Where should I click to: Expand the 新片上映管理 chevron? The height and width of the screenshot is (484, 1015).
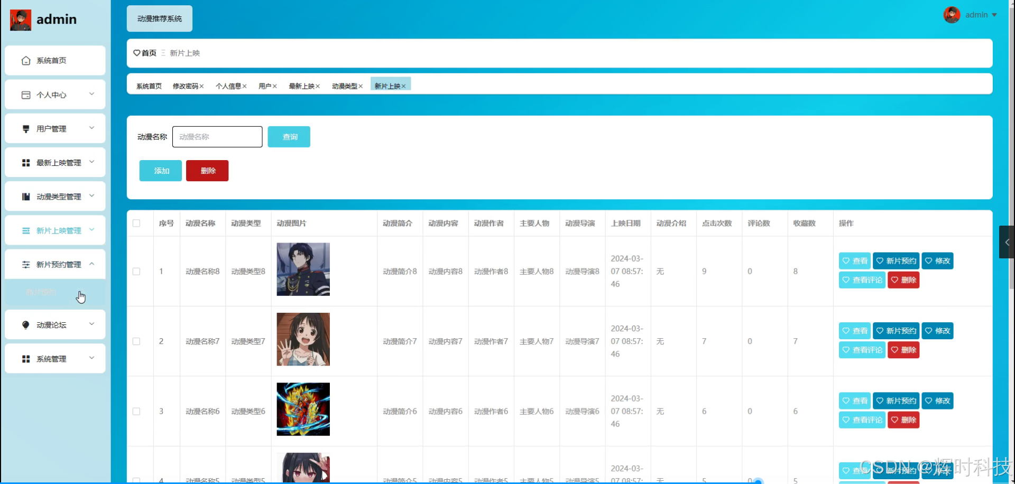click(91, 230)
